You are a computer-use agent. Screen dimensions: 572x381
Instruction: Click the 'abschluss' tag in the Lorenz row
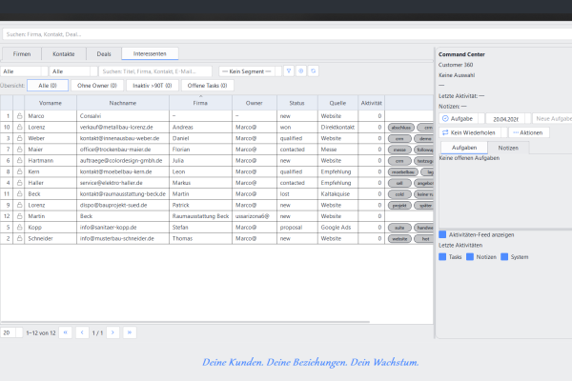pos(401,128)
